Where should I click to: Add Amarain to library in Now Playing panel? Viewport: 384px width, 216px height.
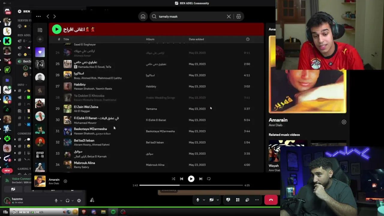[344, 122]
